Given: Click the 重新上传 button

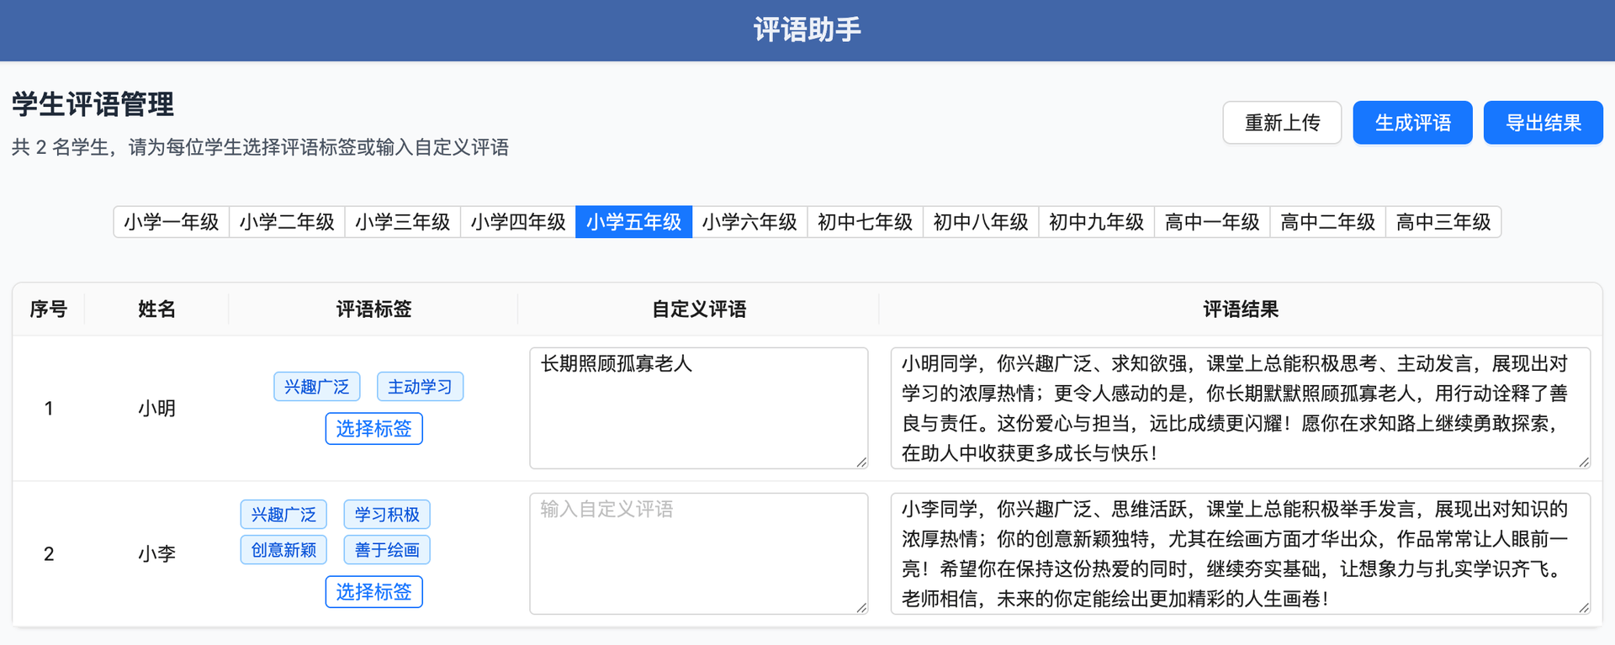Looking at the screenshot, I should point(1282,122).
